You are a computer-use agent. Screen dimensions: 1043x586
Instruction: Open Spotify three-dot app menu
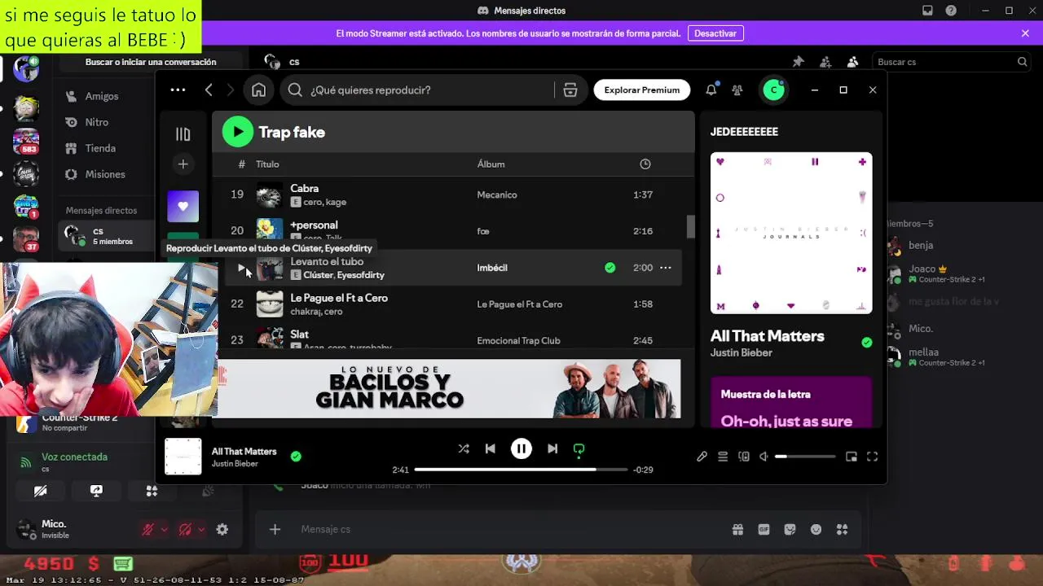[178, 90]
